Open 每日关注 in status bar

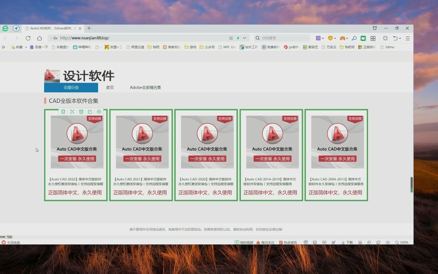click(265, 243)
